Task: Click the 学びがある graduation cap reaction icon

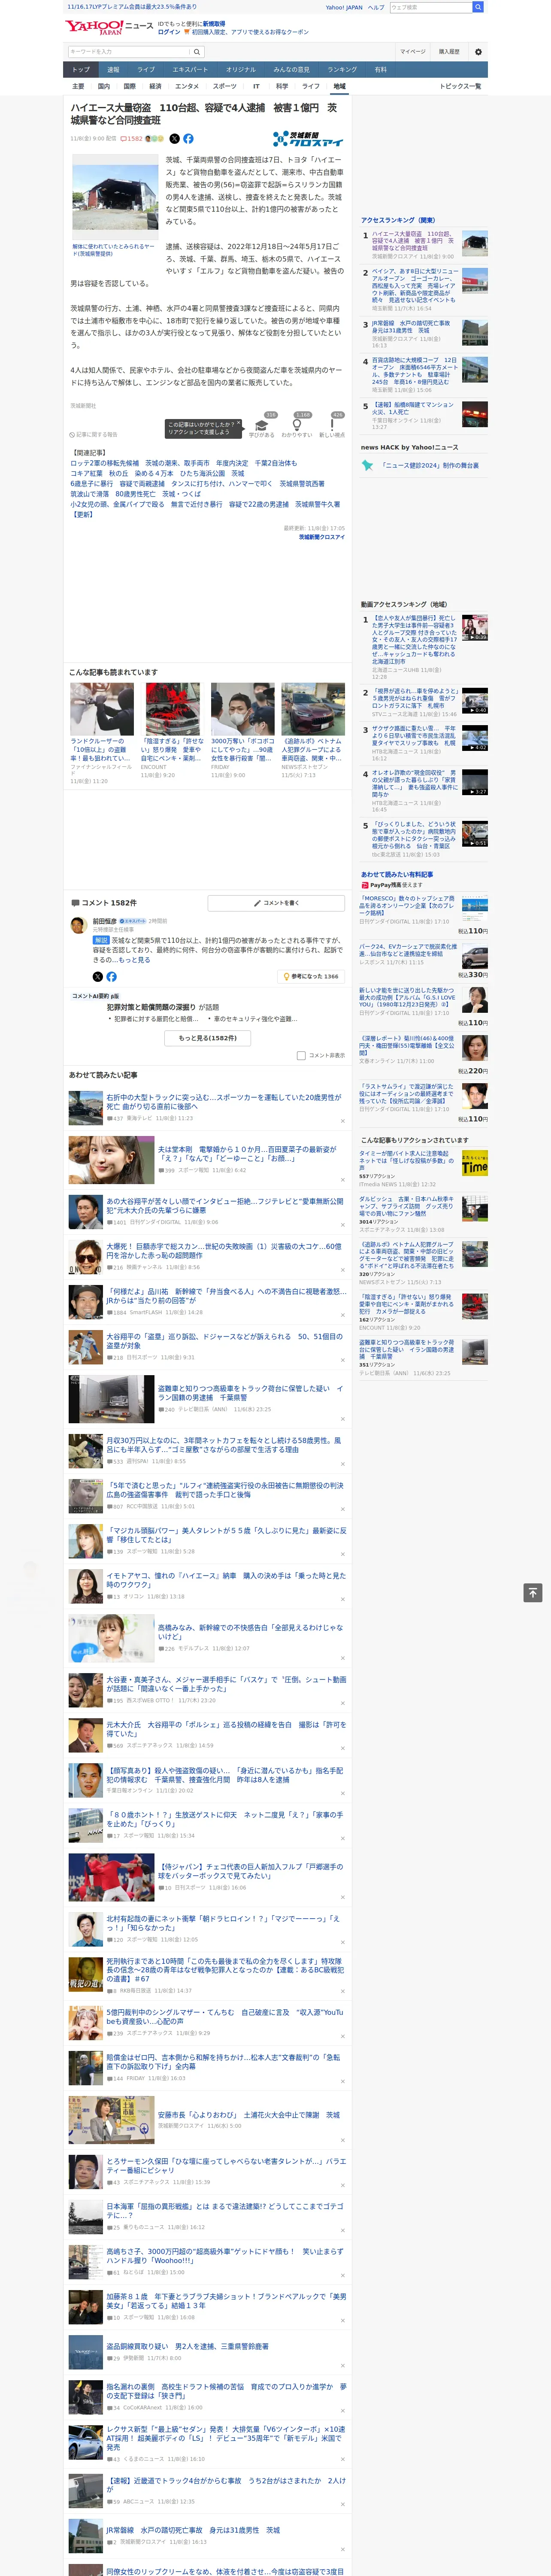Action: tap(262, 425)
